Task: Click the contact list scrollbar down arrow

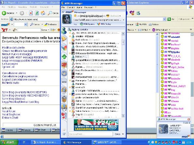Action: click(x=123, y=116)
